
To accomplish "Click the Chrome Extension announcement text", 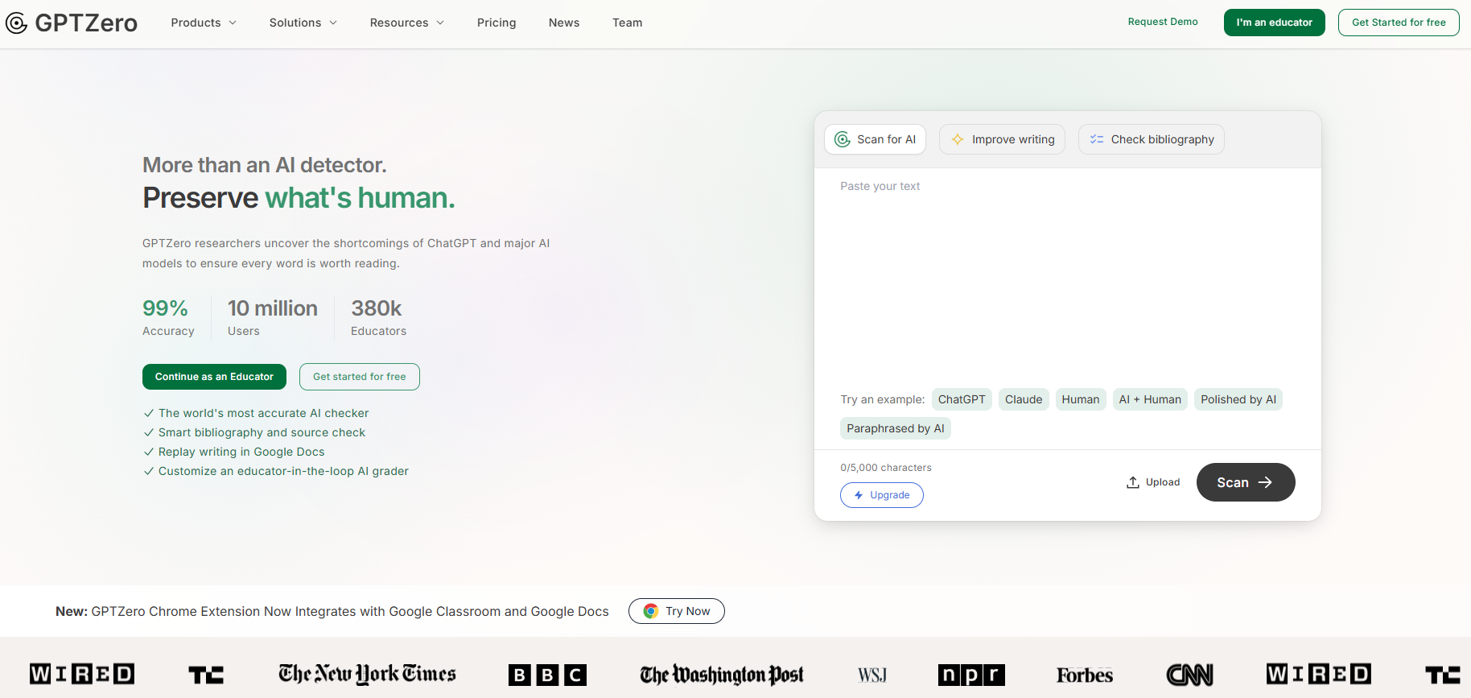I will pos(332,611).
